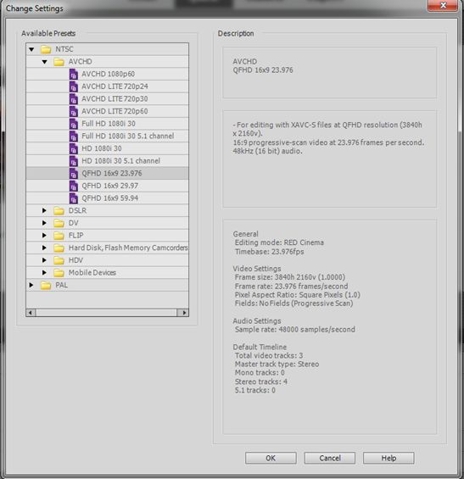Click the AVCHD 1080p60 preset icon
Image resolution: width=464 pixels, height=479 pixels.
73,75
